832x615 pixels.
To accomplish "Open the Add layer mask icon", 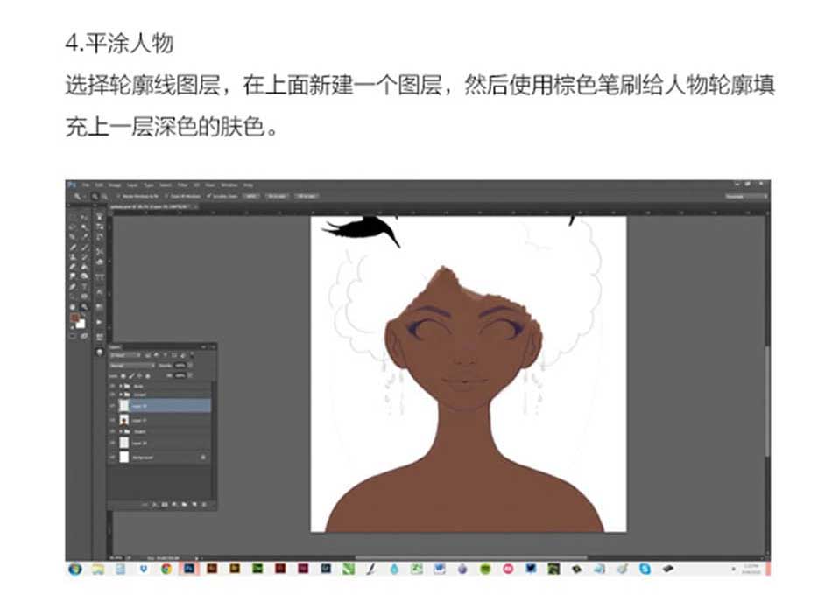I will [164, 503].
